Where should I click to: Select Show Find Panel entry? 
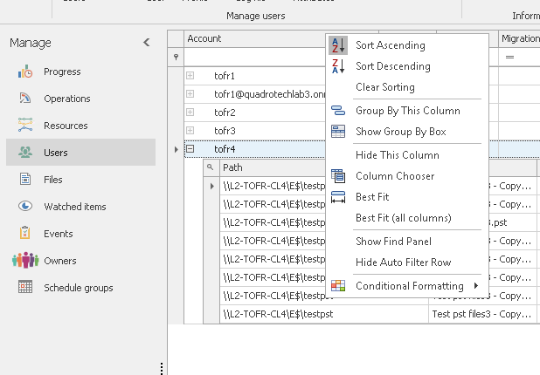407,242
